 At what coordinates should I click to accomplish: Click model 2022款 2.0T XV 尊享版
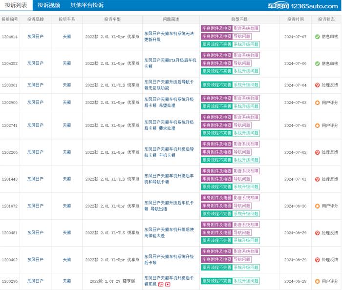[112, 281]
